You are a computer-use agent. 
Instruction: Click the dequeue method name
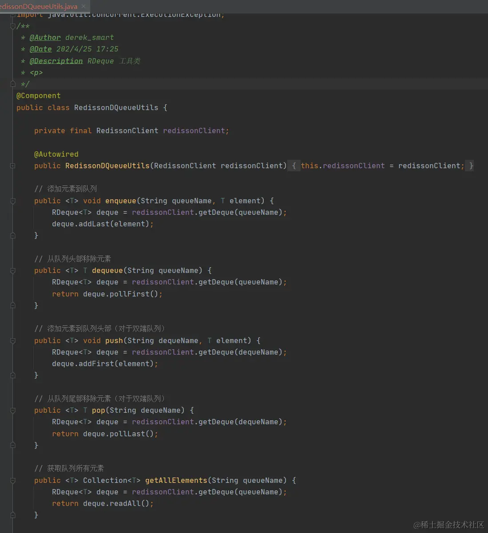tap(107, 270)
